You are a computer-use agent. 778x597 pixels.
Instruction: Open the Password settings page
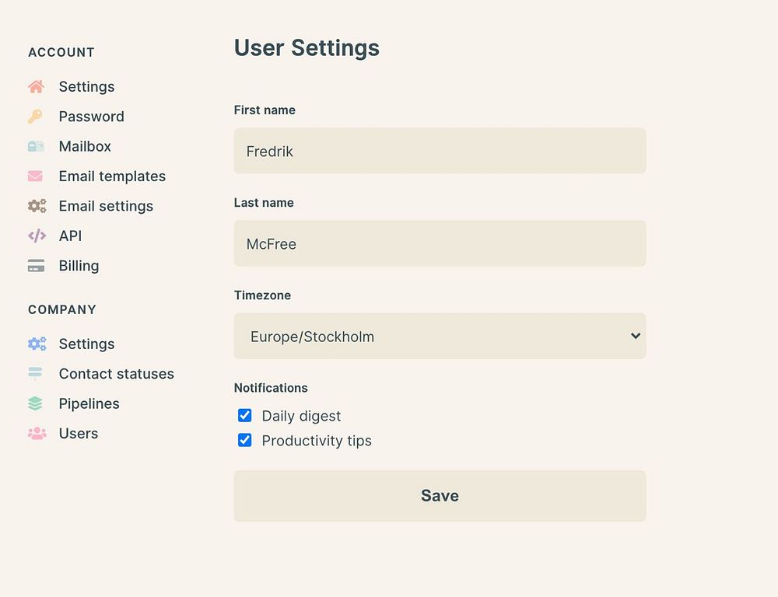(91, 117)
